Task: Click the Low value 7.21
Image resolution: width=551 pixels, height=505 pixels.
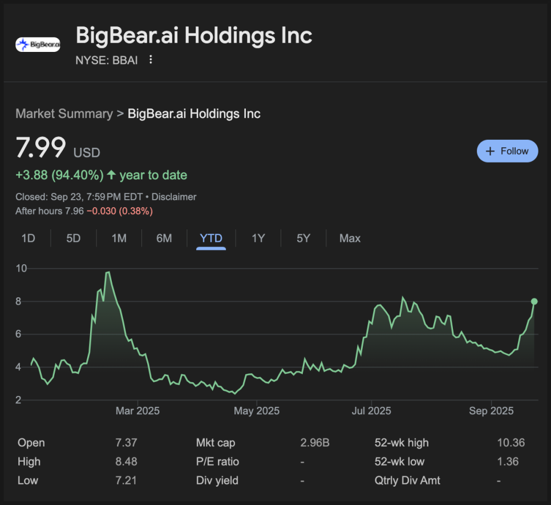Action: pyautogui.click(x=126, y=481)
